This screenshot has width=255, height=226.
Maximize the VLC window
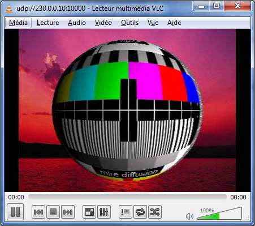tap(217, 6)
